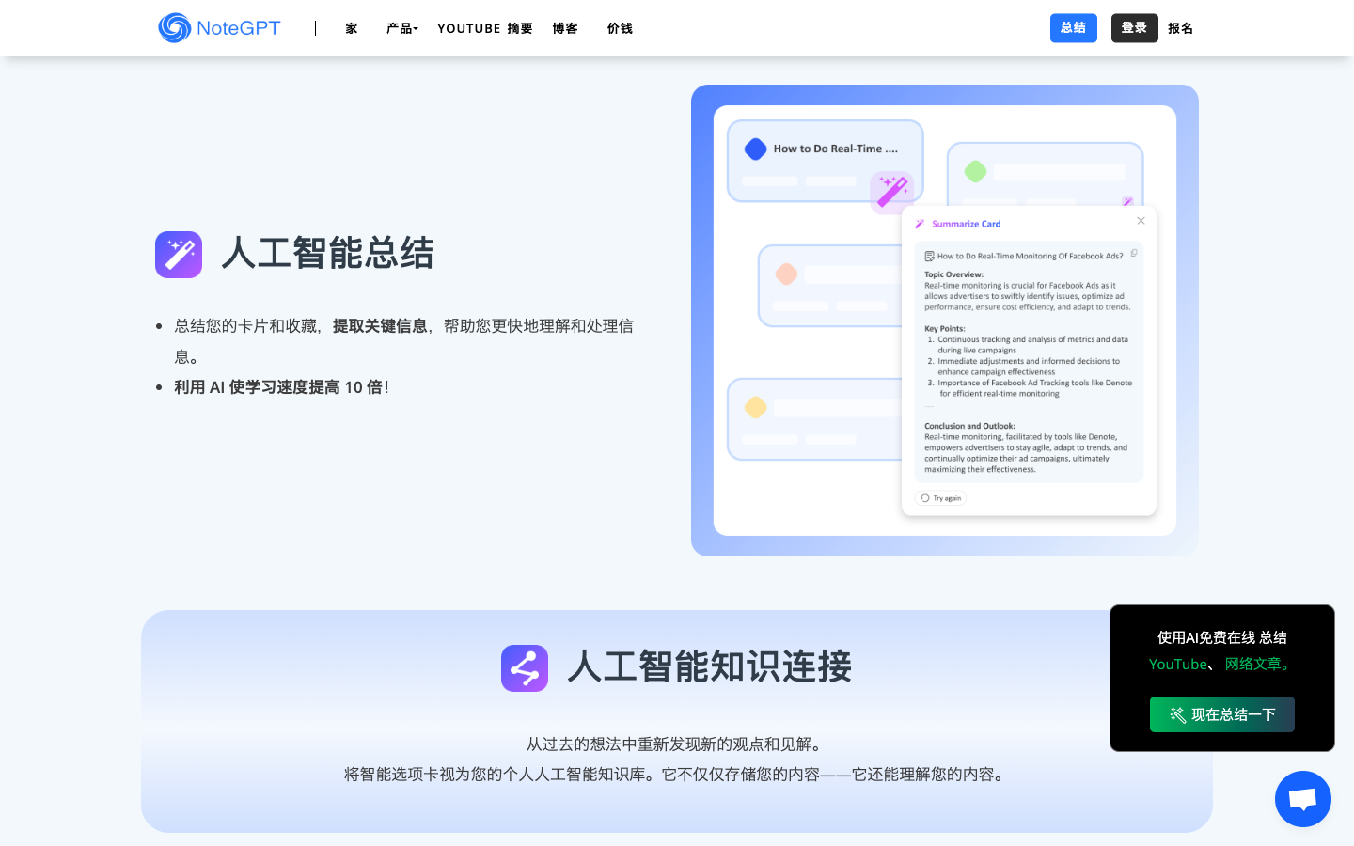The height and width of the screenshot is (846, 1354).
Task: Click the purple magic wand icon beside 人工智能总结
Action: pyautogui.click(x=179, y=254)
